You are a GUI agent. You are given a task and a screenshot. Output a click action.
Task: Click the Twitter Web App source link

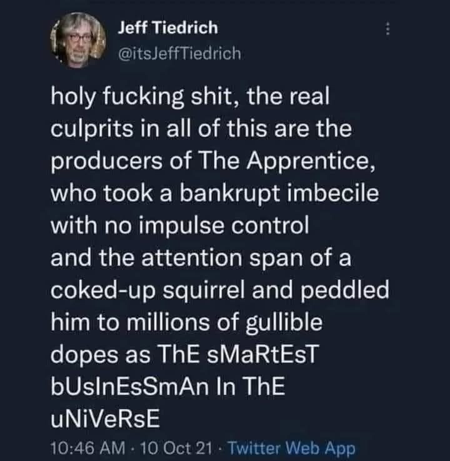tap(292, 448)
